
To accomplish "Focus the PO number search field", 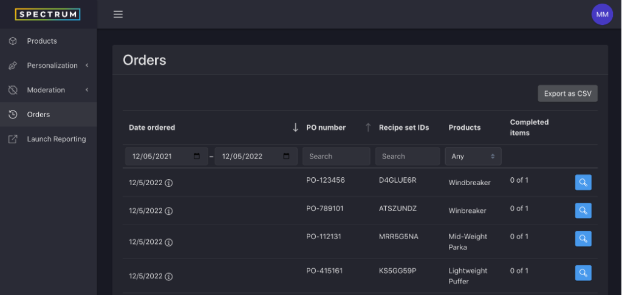I will coord(337,156).
